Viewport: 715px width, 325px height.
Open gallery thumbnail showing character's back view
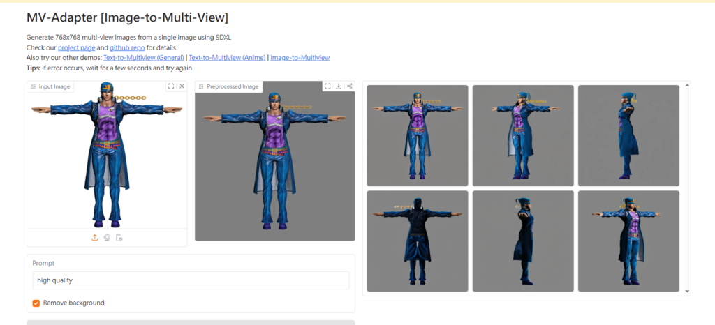coord(418,241)
